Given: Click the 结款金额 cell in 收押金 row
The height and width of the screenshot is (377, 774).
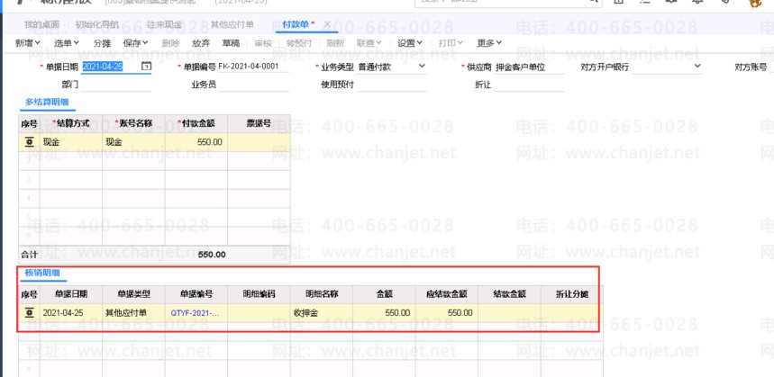Looking at the screenshot, I should point(509,313).
